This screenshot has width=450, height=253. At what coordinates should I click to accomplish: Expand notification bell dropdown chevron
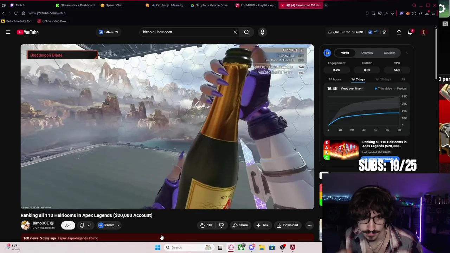click(89, 225)
